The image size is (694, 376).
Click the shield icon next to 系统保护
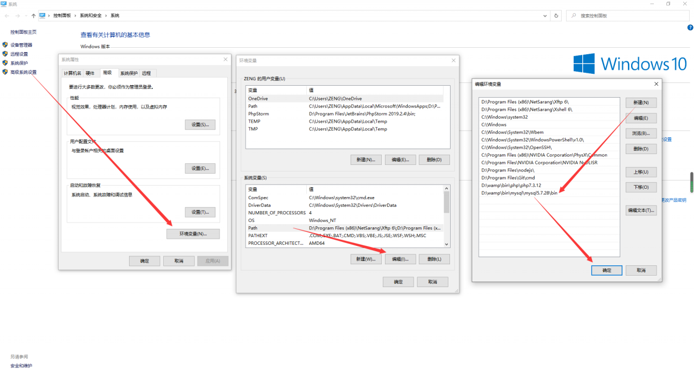click(5, 63)
